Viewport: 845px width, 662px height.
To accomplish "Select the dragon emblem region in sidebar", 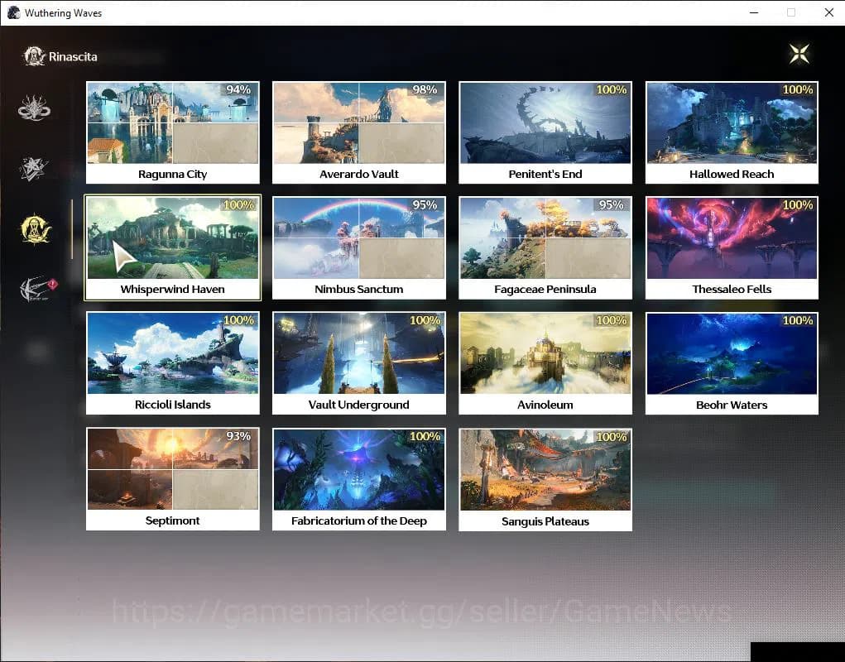I will click(35, 109).
